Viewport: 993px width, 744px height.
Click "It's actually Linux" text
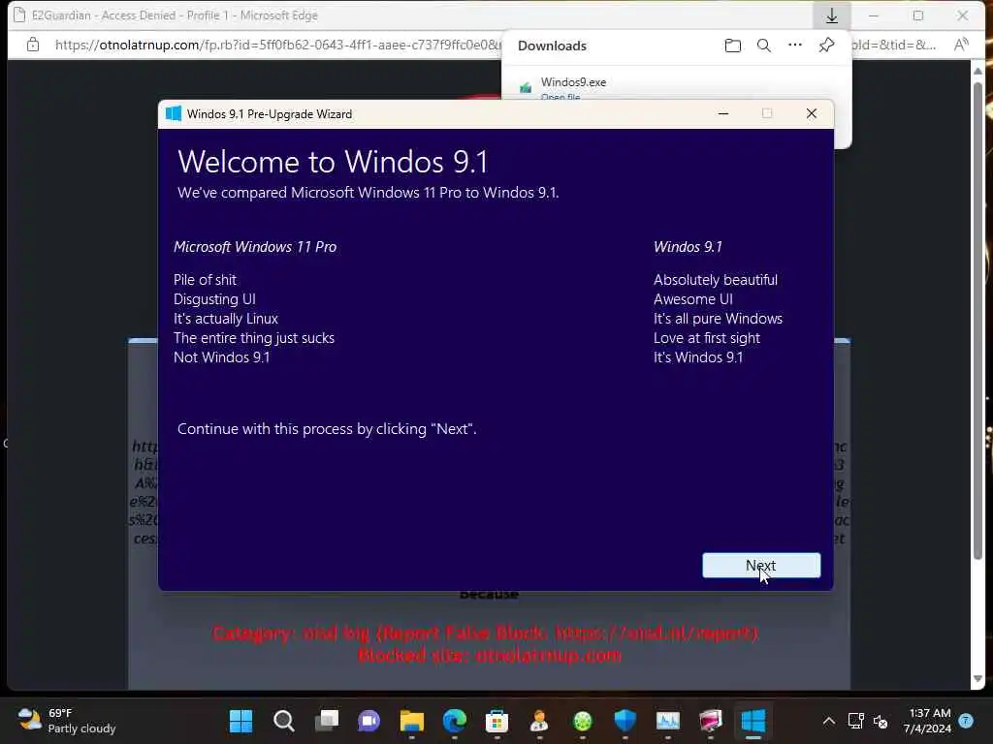tap(225, 319)
